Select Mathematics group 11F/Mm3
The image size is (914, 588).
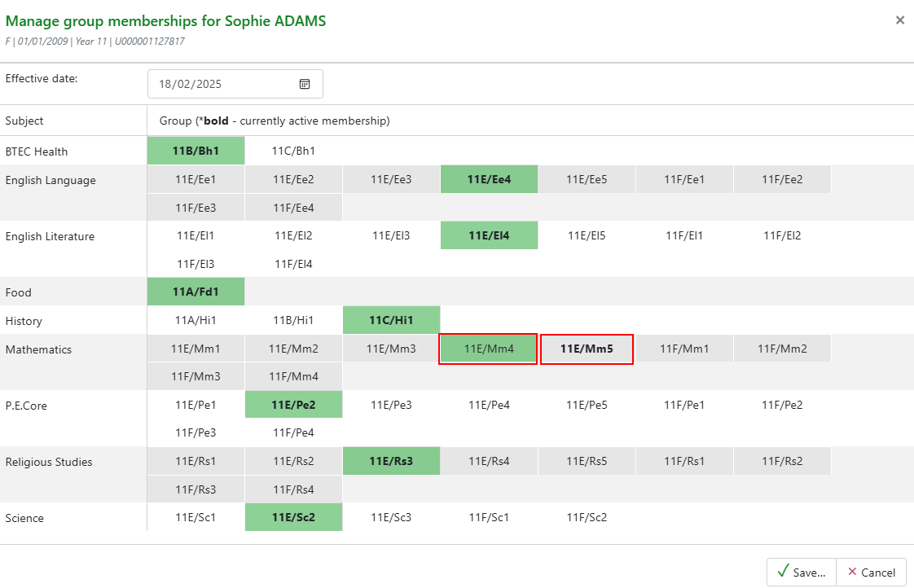pyautogui.click(x=196, y=376)
